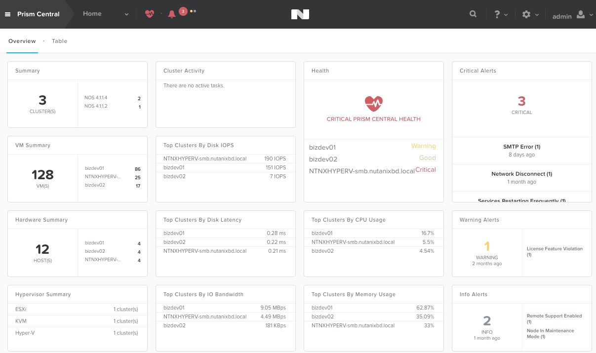Click the large critical health heart icon

point(374,103)
